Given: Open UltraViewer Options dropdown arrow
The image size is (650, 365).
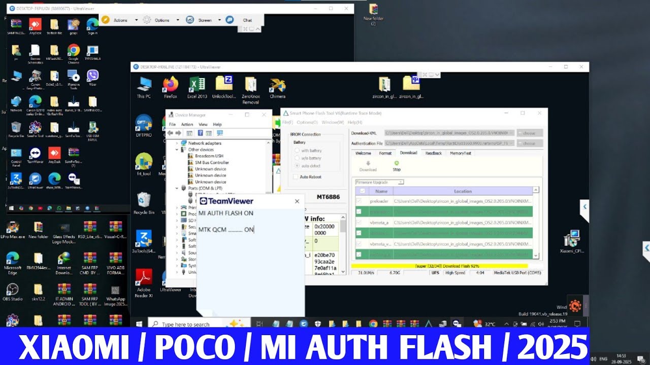Looking at the screenshot, I should pos(177,20).
